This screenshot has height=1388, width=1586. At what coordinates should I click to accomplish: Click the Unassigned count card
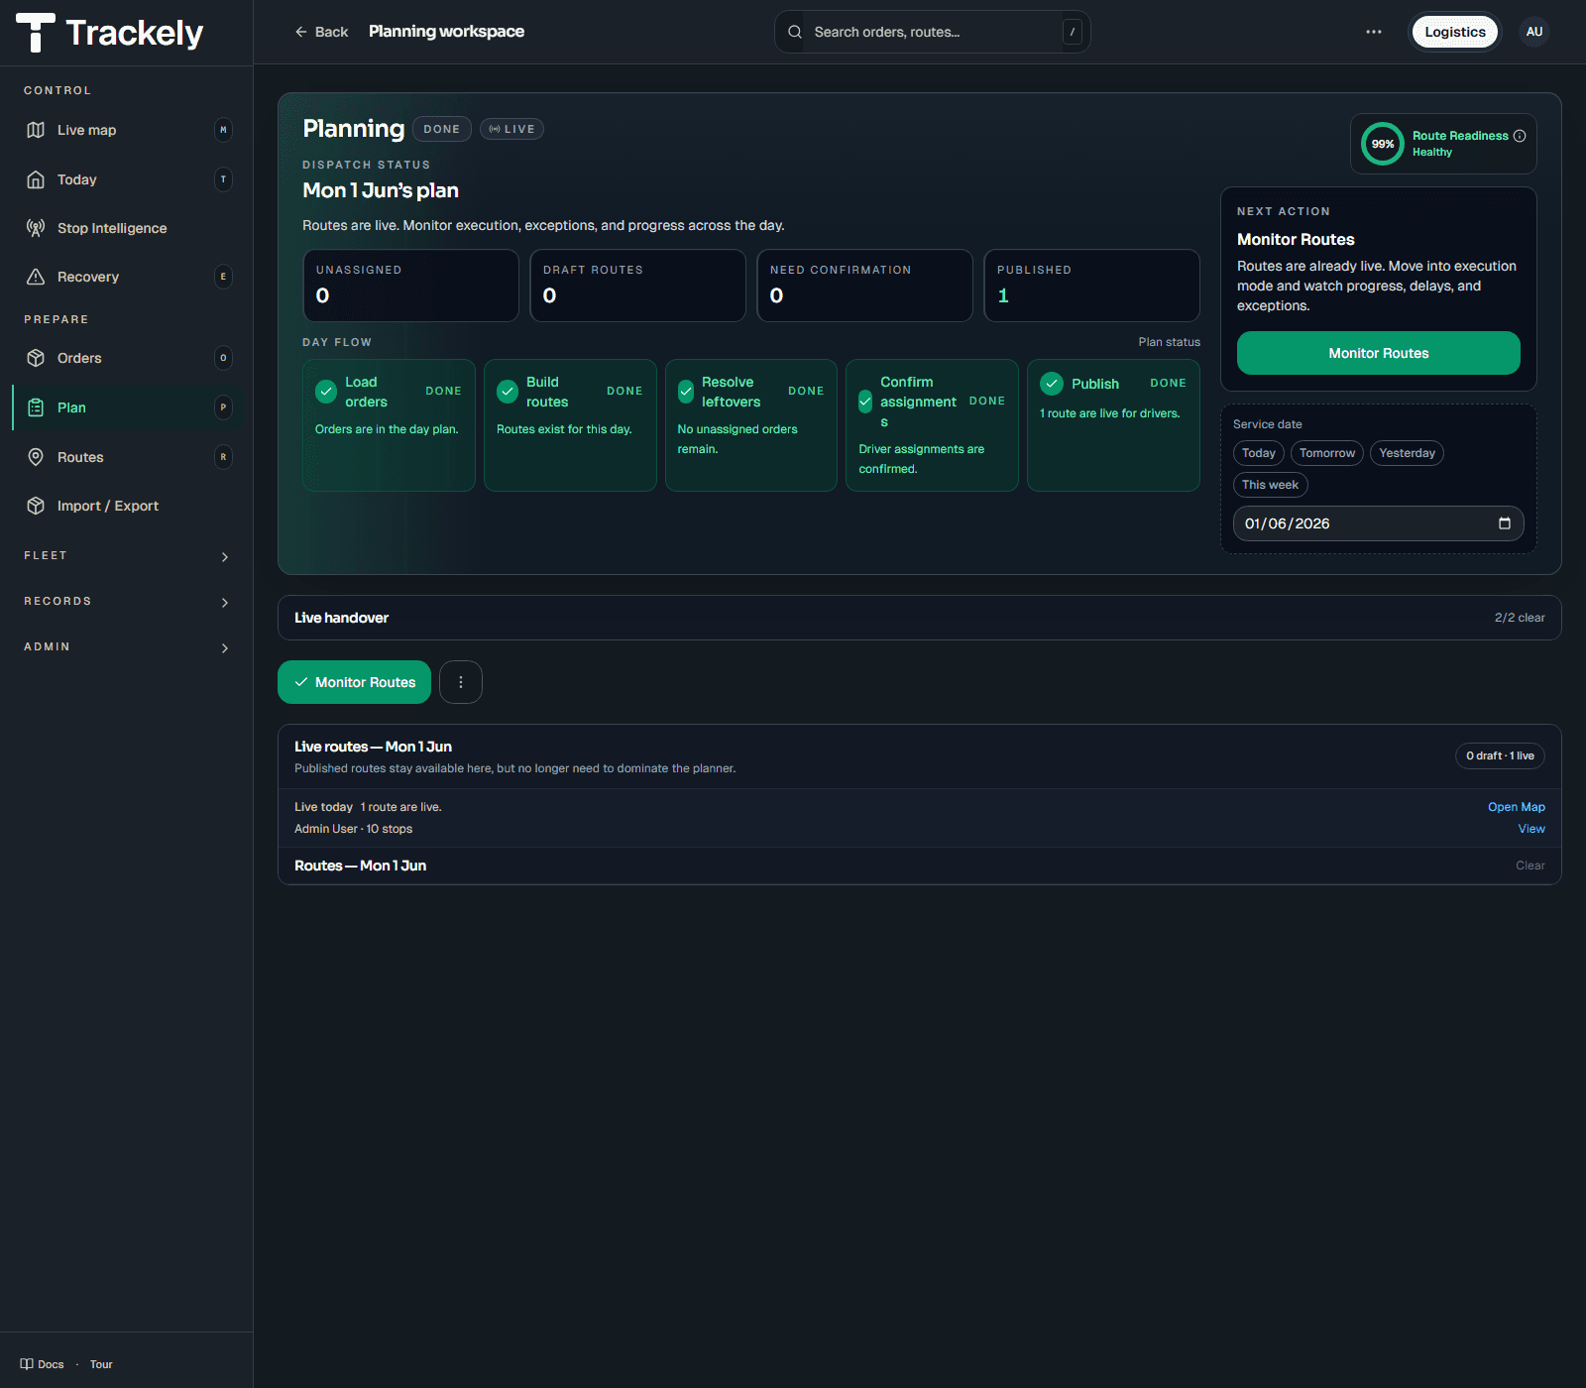[410, 286]
